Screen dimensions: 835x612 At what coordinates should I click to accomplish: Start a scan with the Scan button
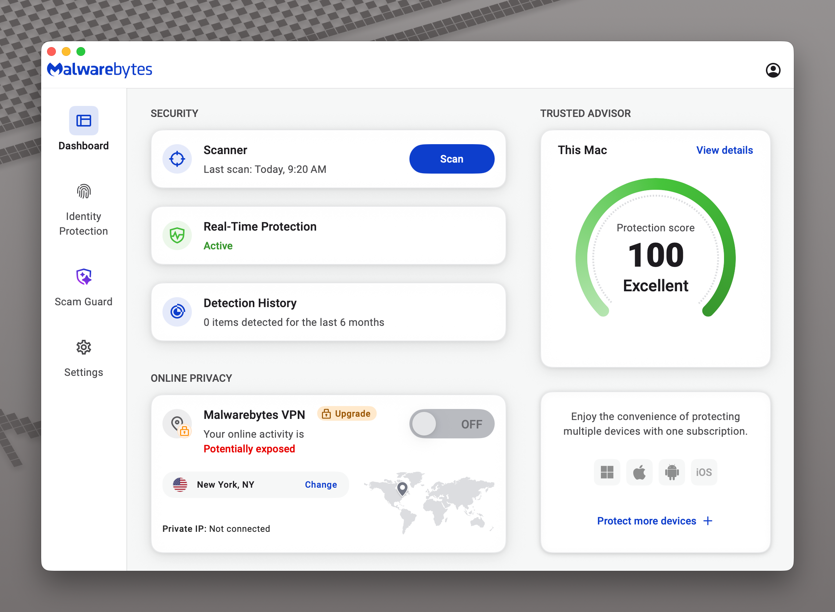452,159
